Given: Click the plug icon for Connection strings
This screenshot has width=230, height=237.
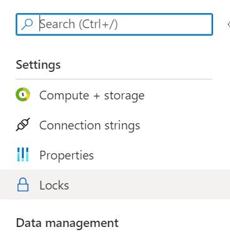Looking at the screenshot, I should [23, 124].
